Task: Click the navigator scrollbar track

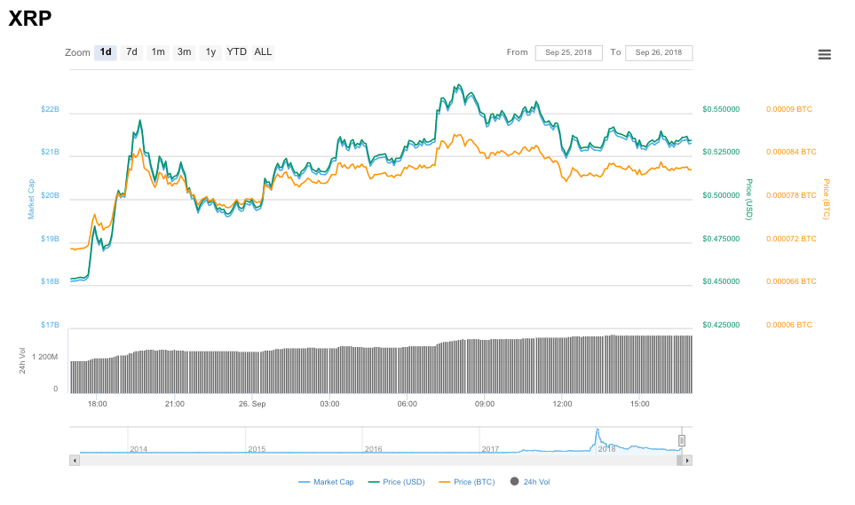Action: click(x=378, y=461)
